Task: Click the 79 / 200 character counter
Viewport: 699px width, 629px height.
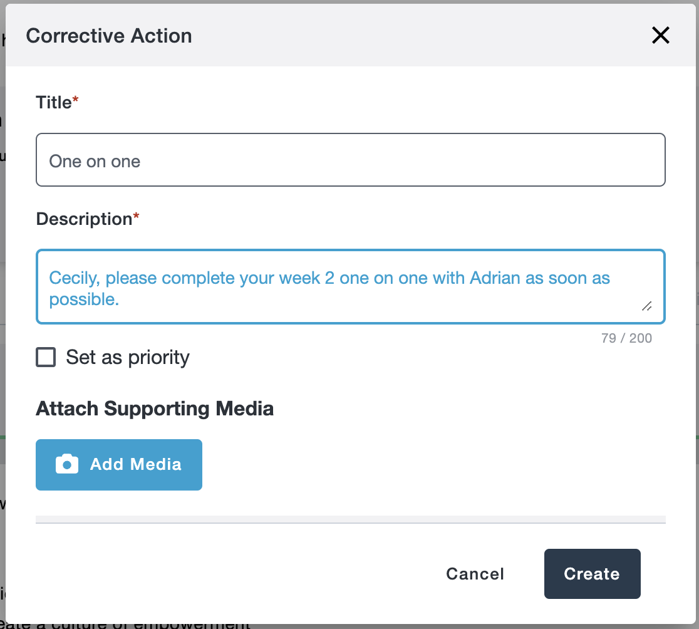Action: coord(626,338)
